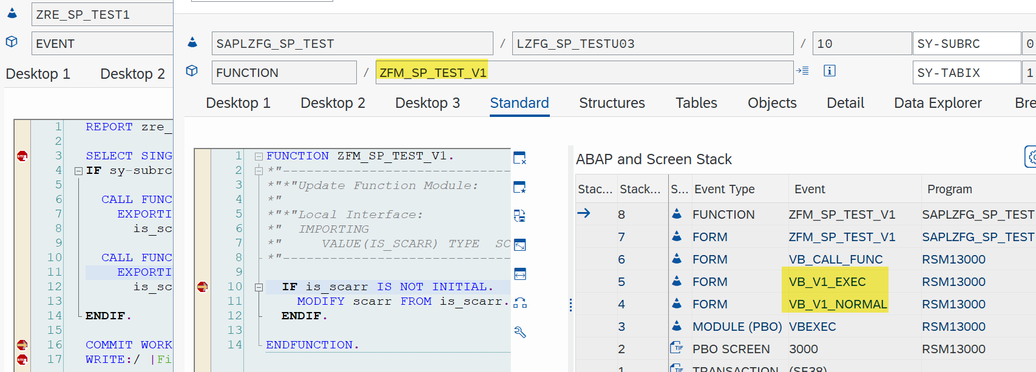Switch to the Standard tab

520,103
